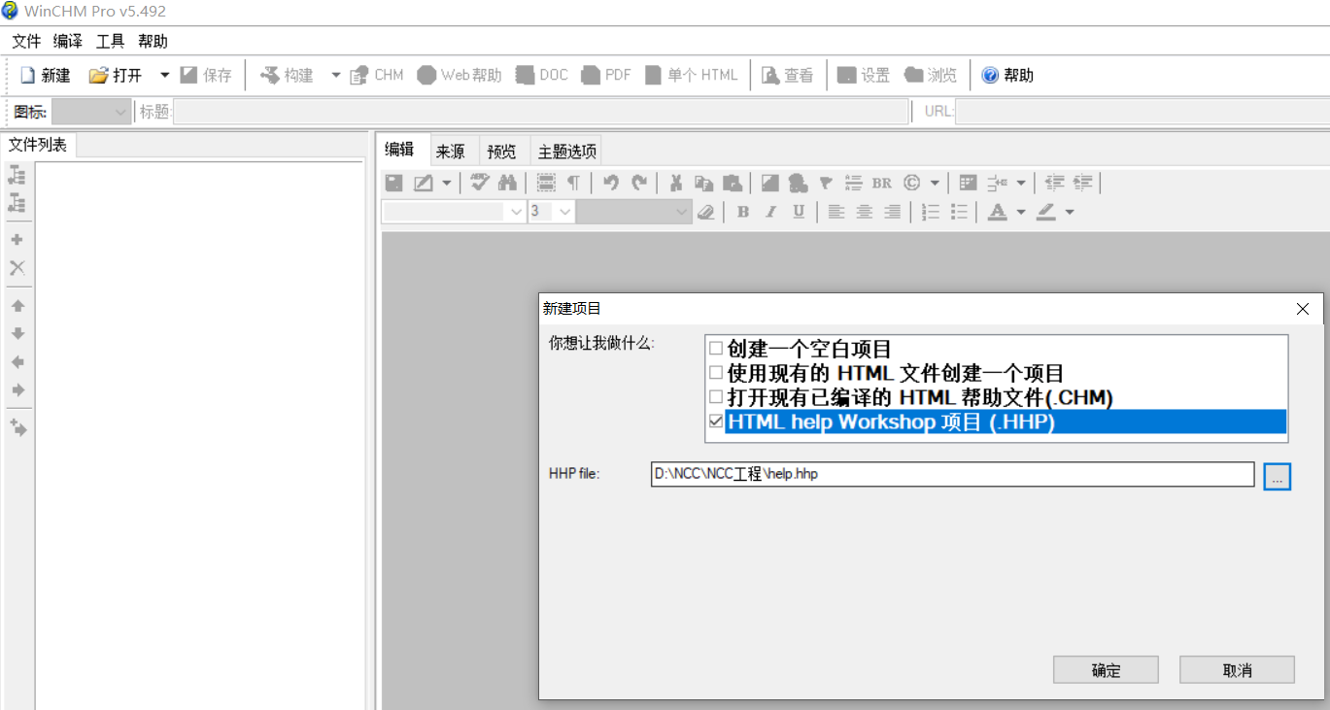
Task: Check the 创建一个空白项目 option
Action: pyautogui.click(x=716, y=348)
